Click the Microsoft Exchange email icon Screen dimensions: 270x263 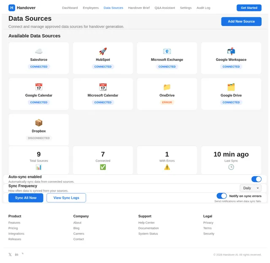(x=167, y=51)
